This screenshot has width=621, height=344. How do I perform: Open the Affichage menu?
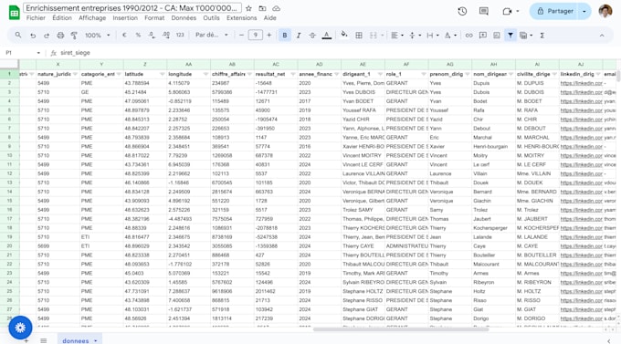tap(92, 18)
